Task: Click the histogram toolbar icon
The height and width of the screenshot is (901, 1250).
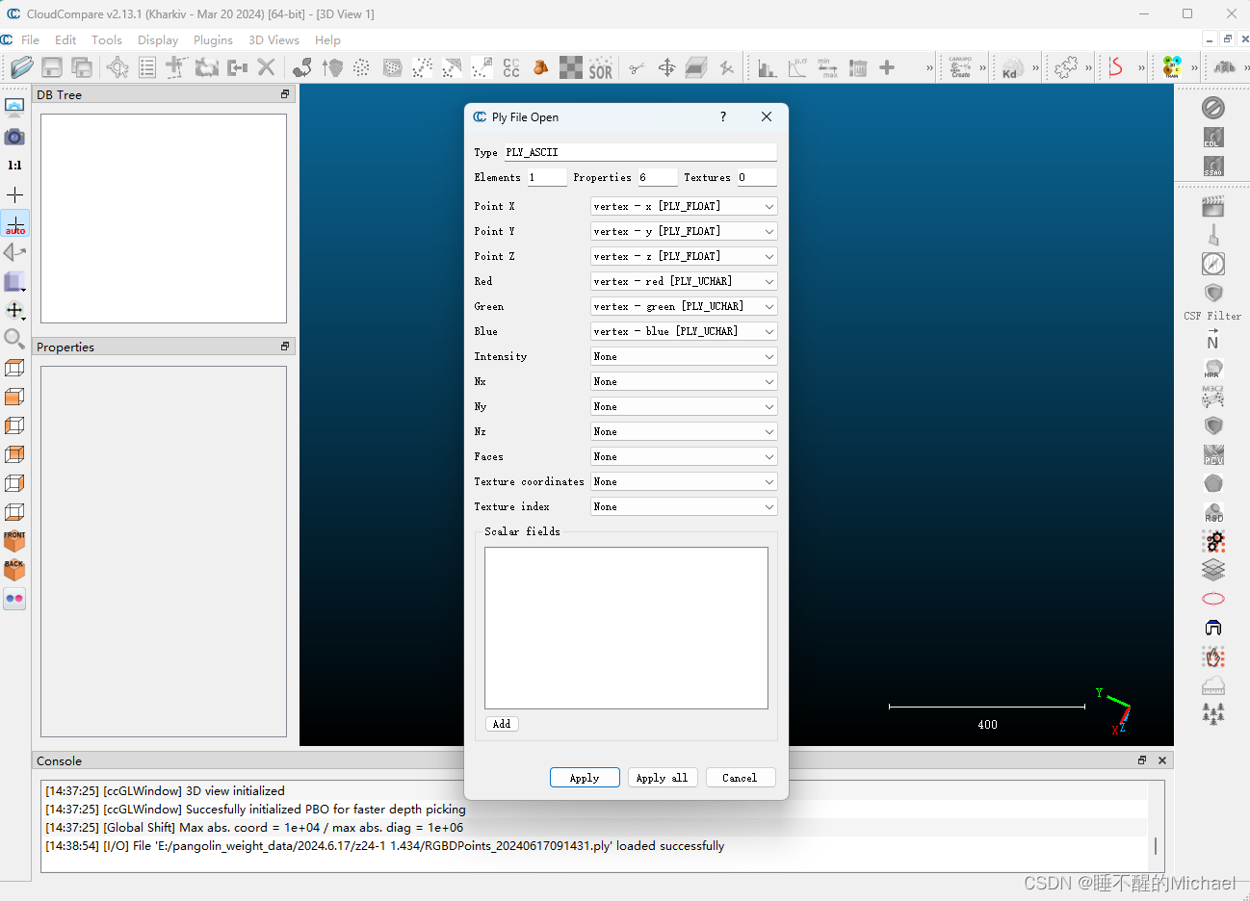Action: 768,67
